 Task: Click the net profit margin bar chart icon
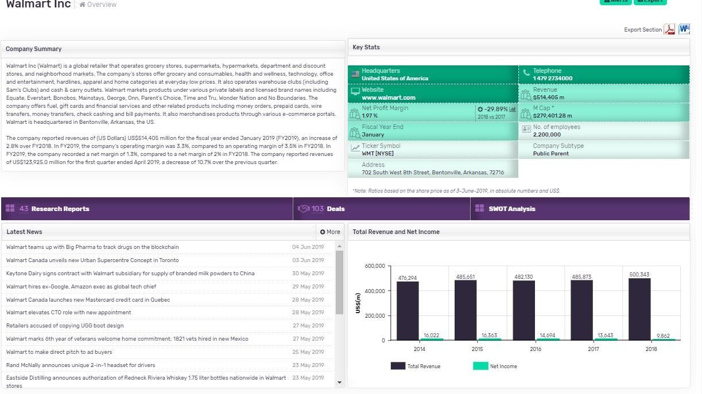pos(513,109)
